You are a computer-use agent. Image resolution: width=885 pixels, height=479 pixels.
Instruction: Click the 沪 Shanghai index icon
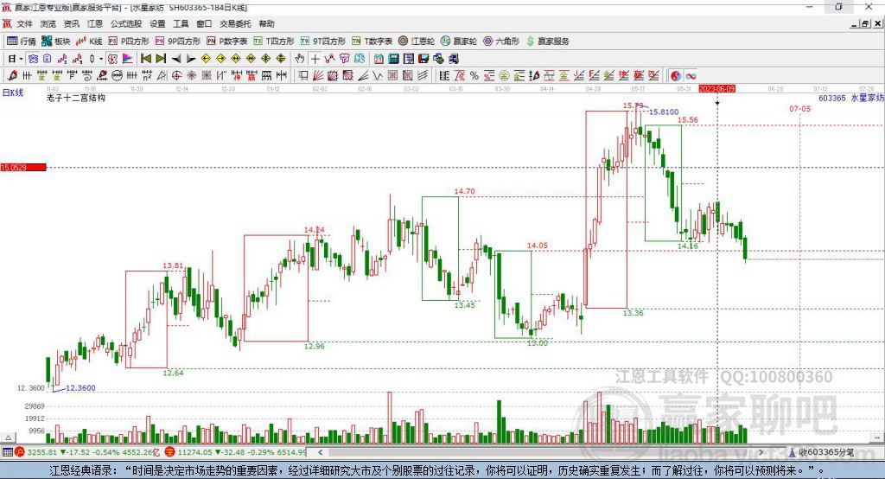point(20,452)
